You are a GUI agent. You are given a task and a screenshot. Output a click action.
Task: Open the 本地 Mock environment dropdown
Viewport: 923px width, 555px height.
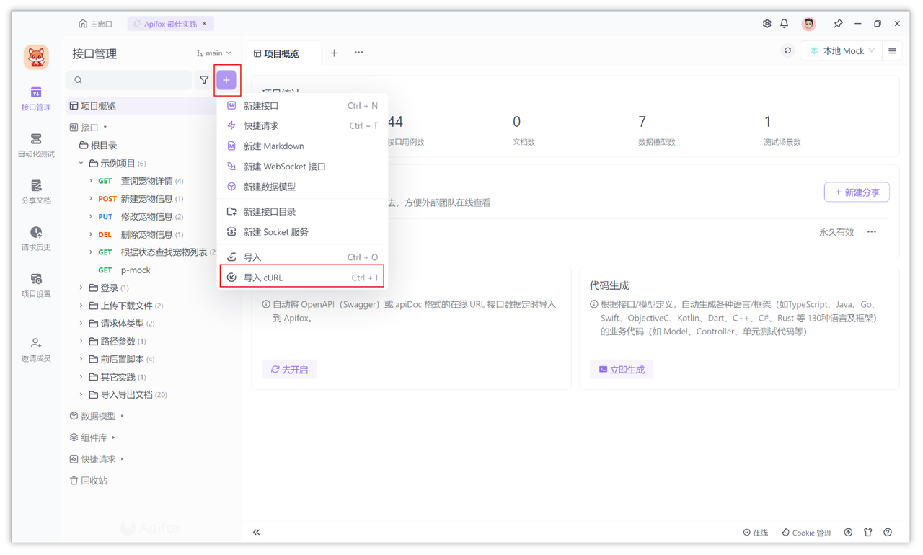click(x=841, y=51)
